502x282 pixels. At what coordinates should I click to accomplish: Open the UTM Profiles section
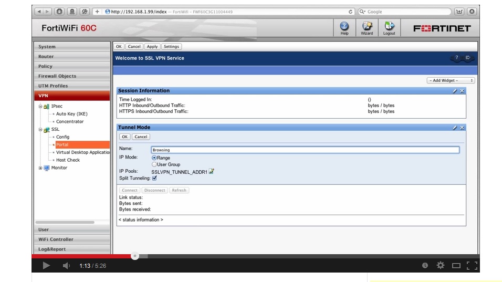[72, 86]
